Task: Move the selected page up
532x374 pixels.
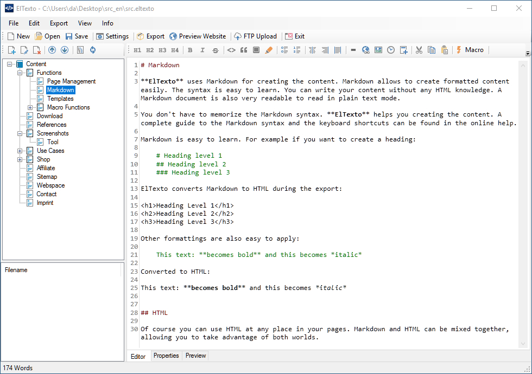Action: (x=52, y=50)
